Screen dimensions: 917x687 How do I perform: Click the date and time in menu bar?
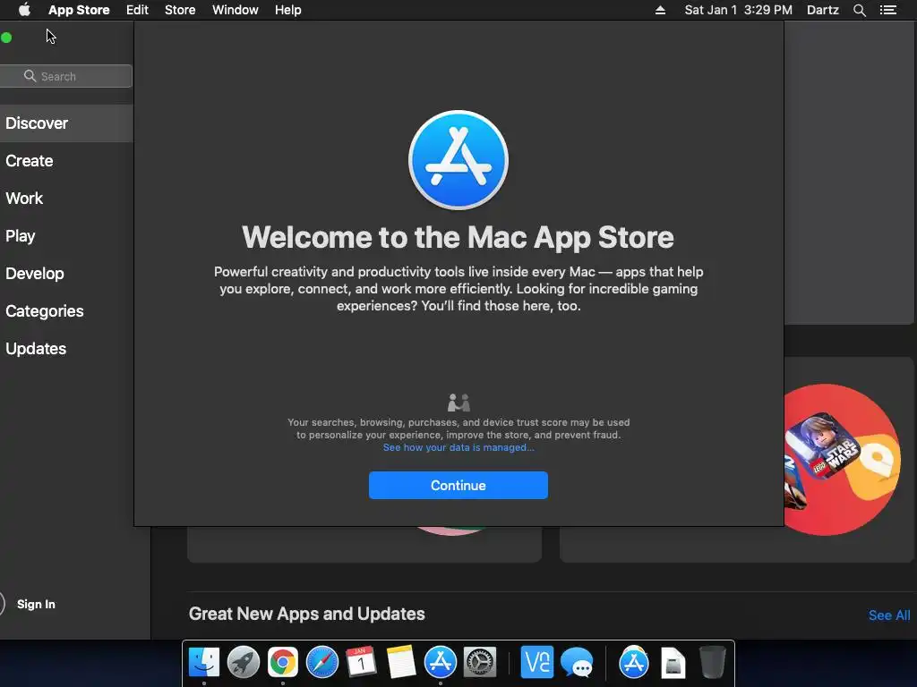738,10
